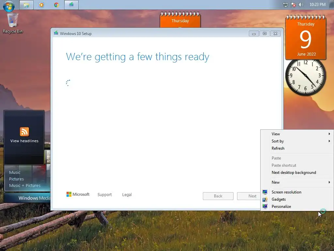The image size is (334, 251).
Task: Open the Recycle Bin icon
Action: pos(13,23)
